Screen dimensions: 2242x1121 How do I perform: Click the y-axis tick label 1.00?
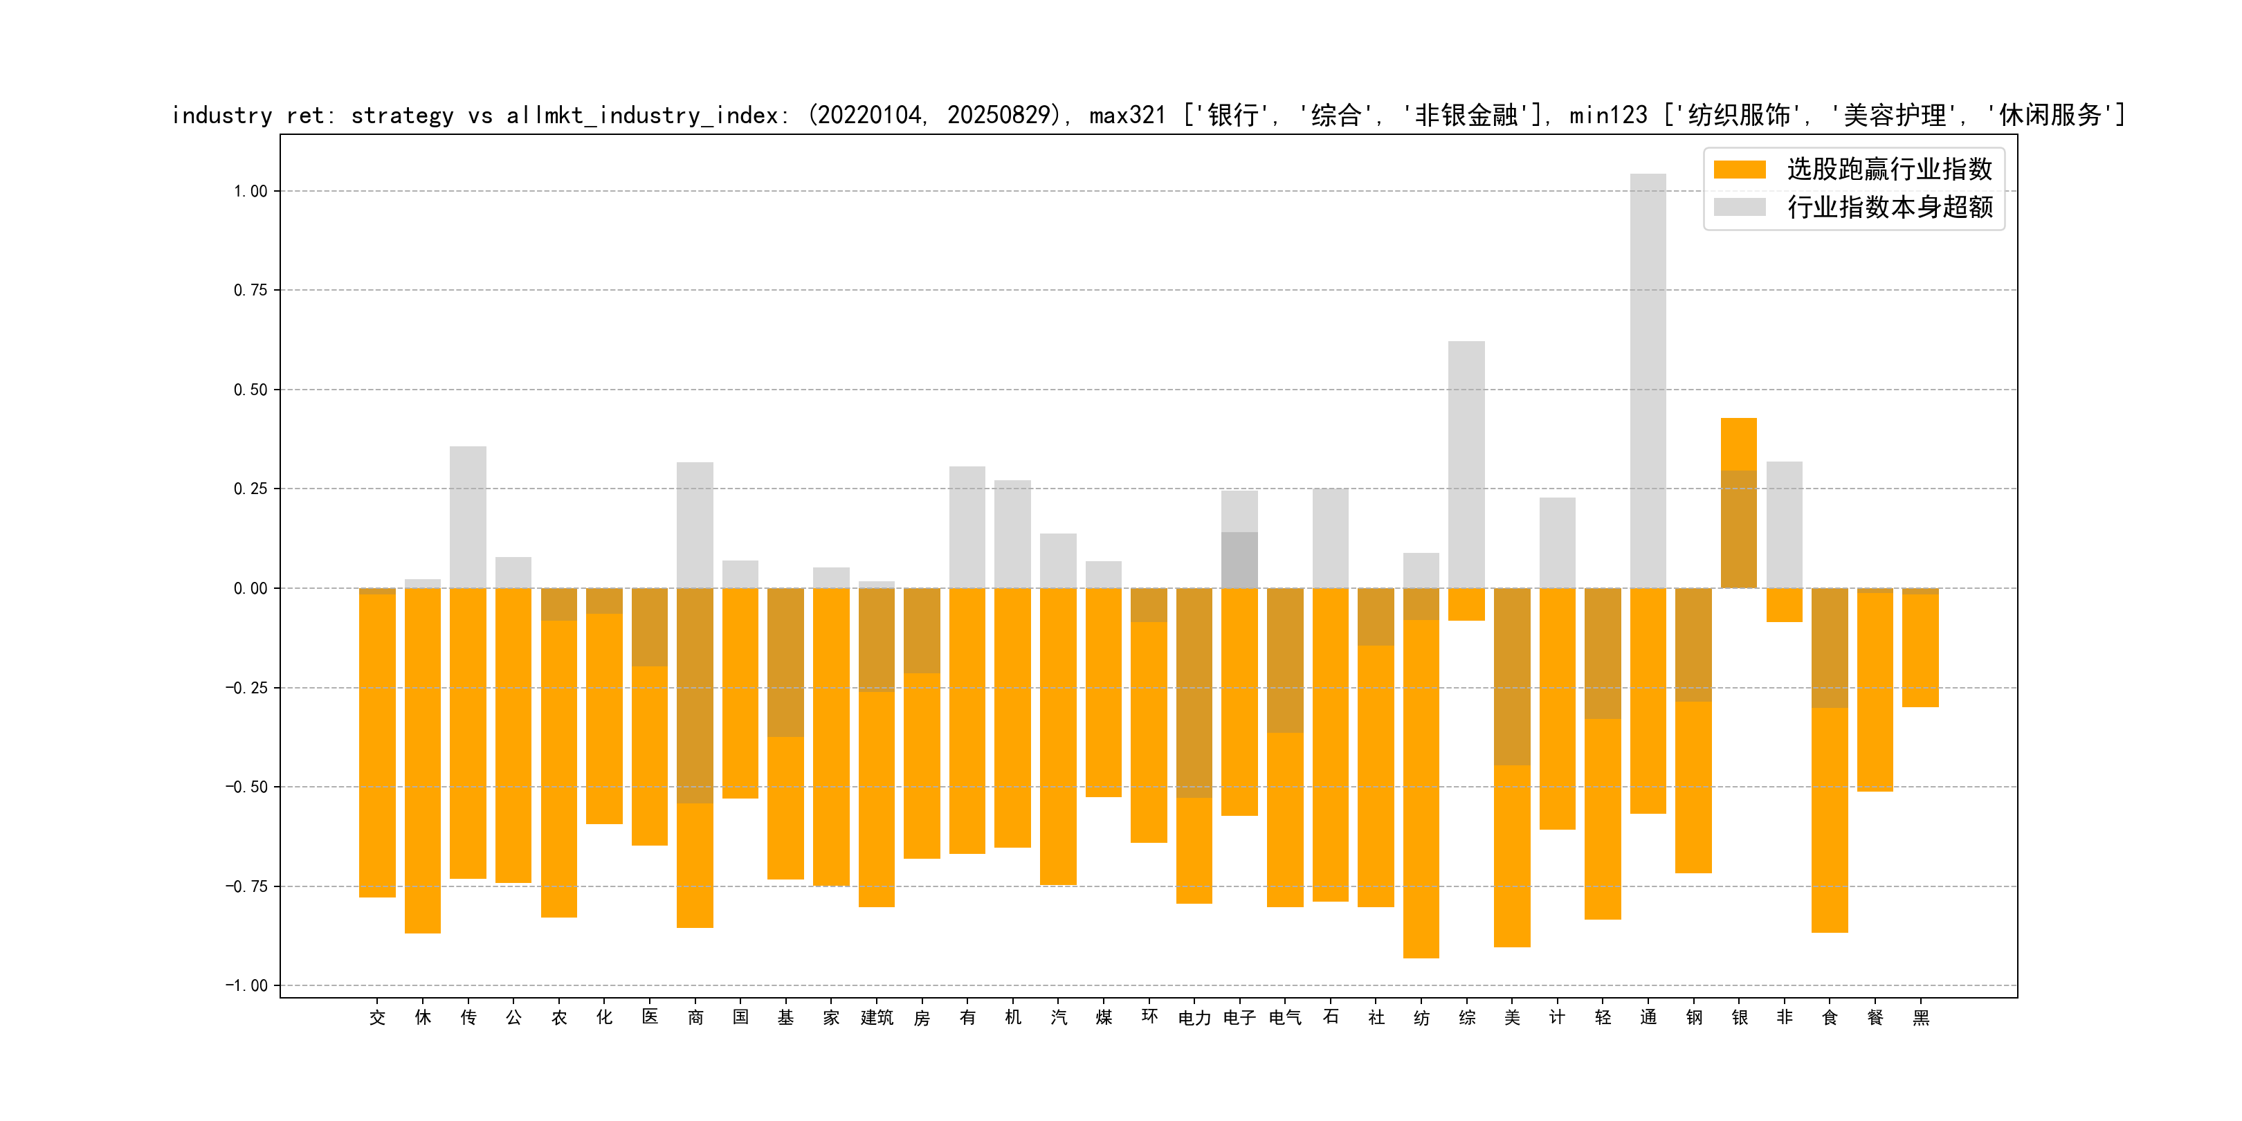click(x=250, y=192)
